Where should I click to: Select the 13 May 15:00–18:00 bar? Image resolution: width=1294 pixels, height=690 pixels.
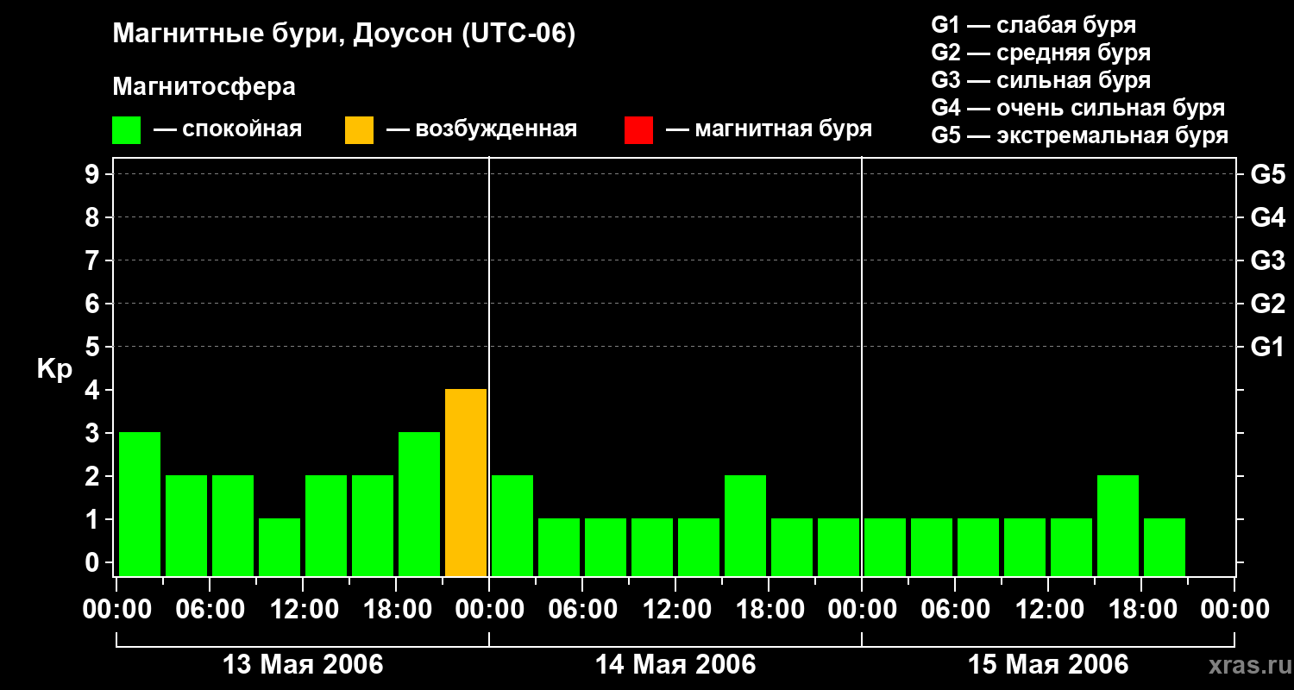click(373, 525)
